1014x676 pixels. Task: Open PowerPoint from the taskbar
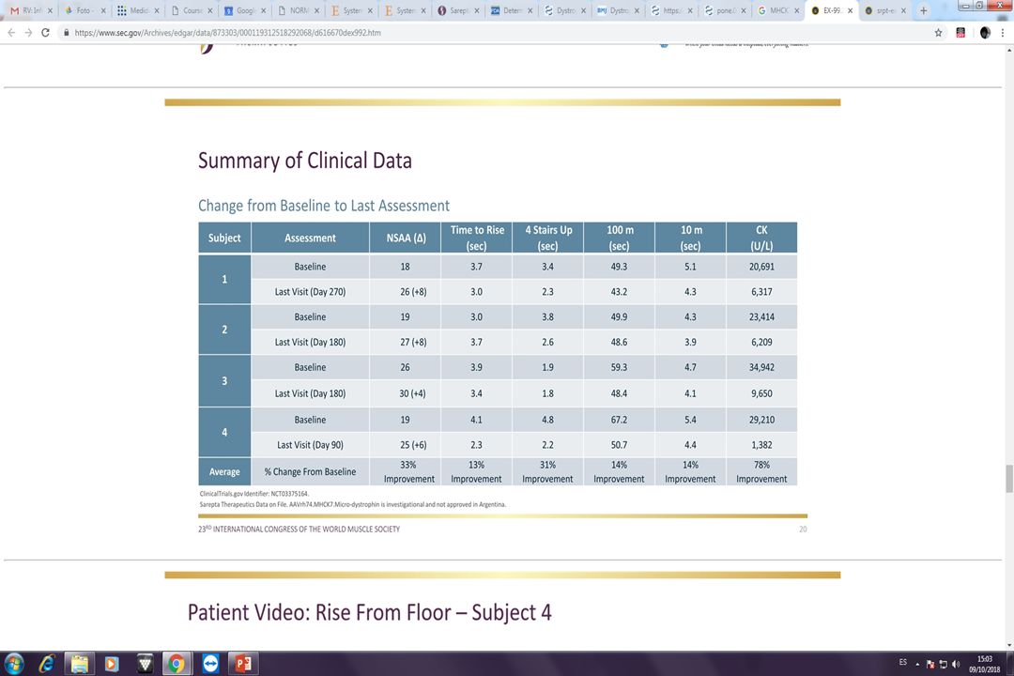[x=243, y=664]
